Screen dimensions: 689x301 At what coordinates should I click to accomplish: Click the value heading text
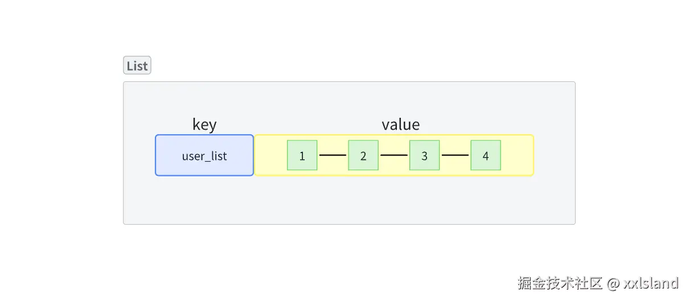401,125
